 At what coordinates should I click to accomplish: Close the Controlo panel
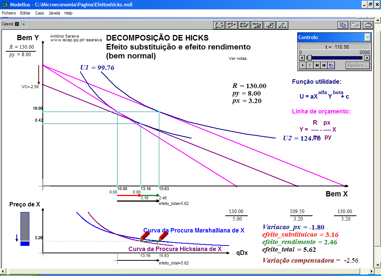(367, 37)
